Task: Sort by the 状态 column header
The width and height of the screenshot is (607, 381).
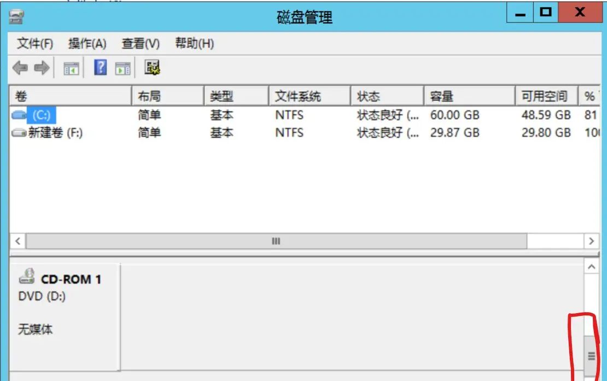Action: click(x=387, y=96)
